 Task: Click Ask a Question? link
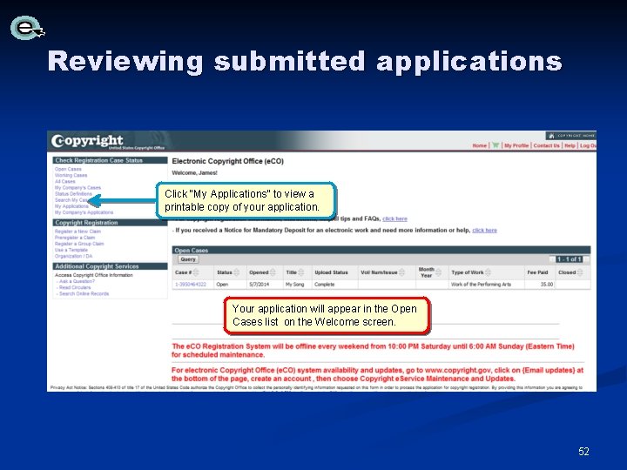[77, 281]
